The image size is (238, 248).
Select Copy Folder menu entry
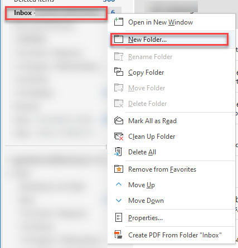point(146,72)
